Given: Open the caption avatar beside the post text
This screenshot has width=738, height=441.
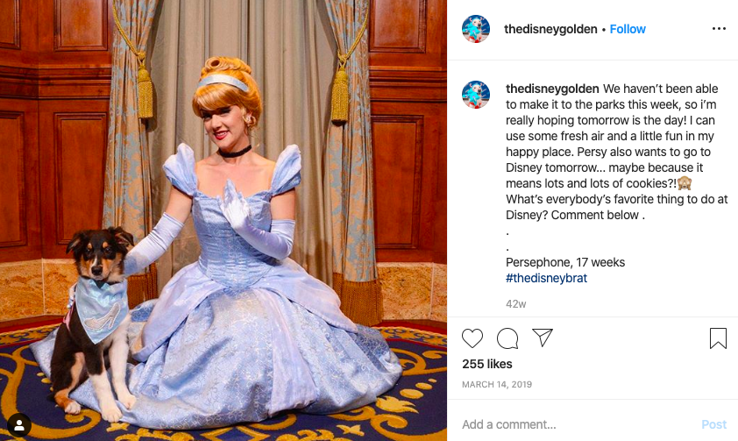Looking at the screenshot, I should (476, 95).
